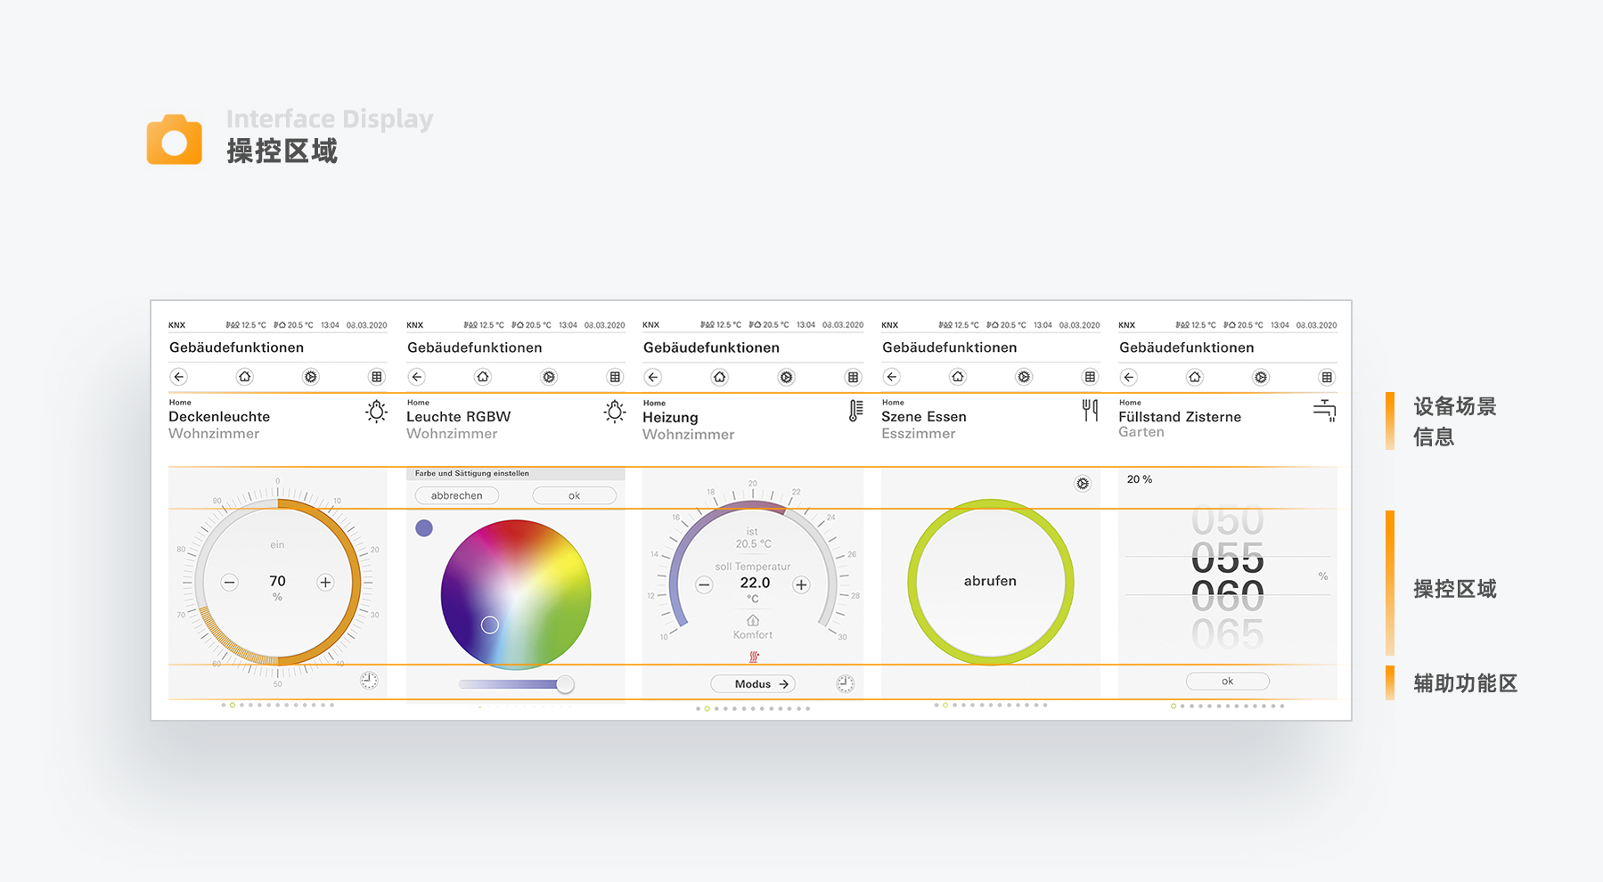Image resolution: width=1603 pixels, height=882 pixels.
Task: Open grid menu in Füllstand Zisterne panel
Action: 1327,377
